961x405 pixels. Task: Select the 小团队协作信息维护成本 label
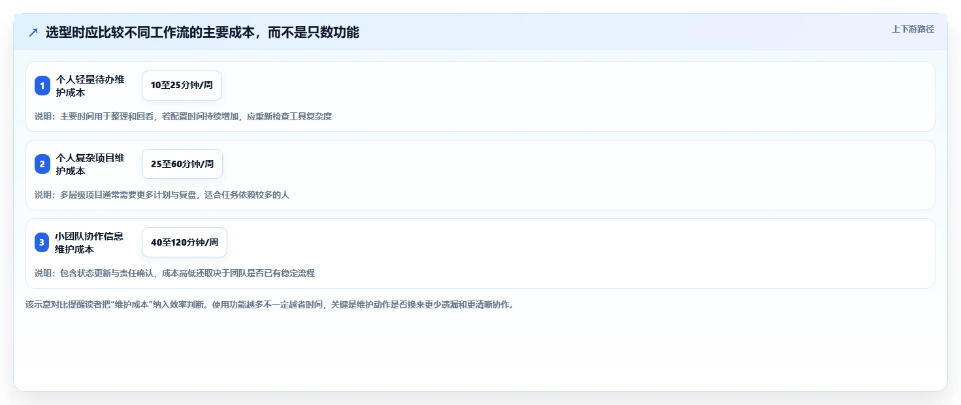click(90, 242)
